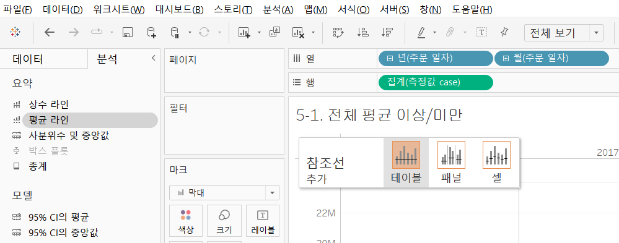
Task: Select 상수 라인 in the summary list
Action: point(48,104)
